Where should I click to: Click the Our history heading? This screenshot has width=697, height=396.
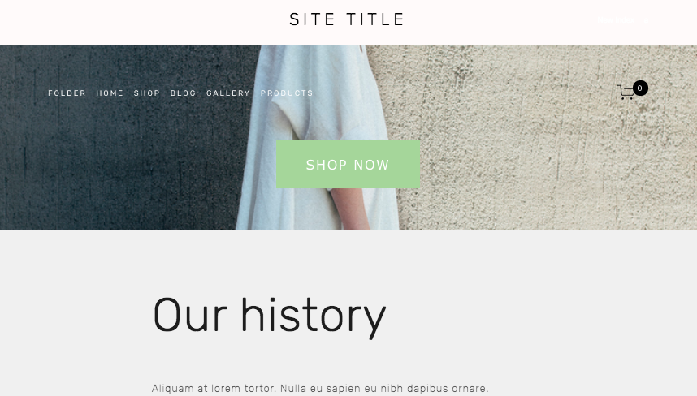click(x=270, y=316)
